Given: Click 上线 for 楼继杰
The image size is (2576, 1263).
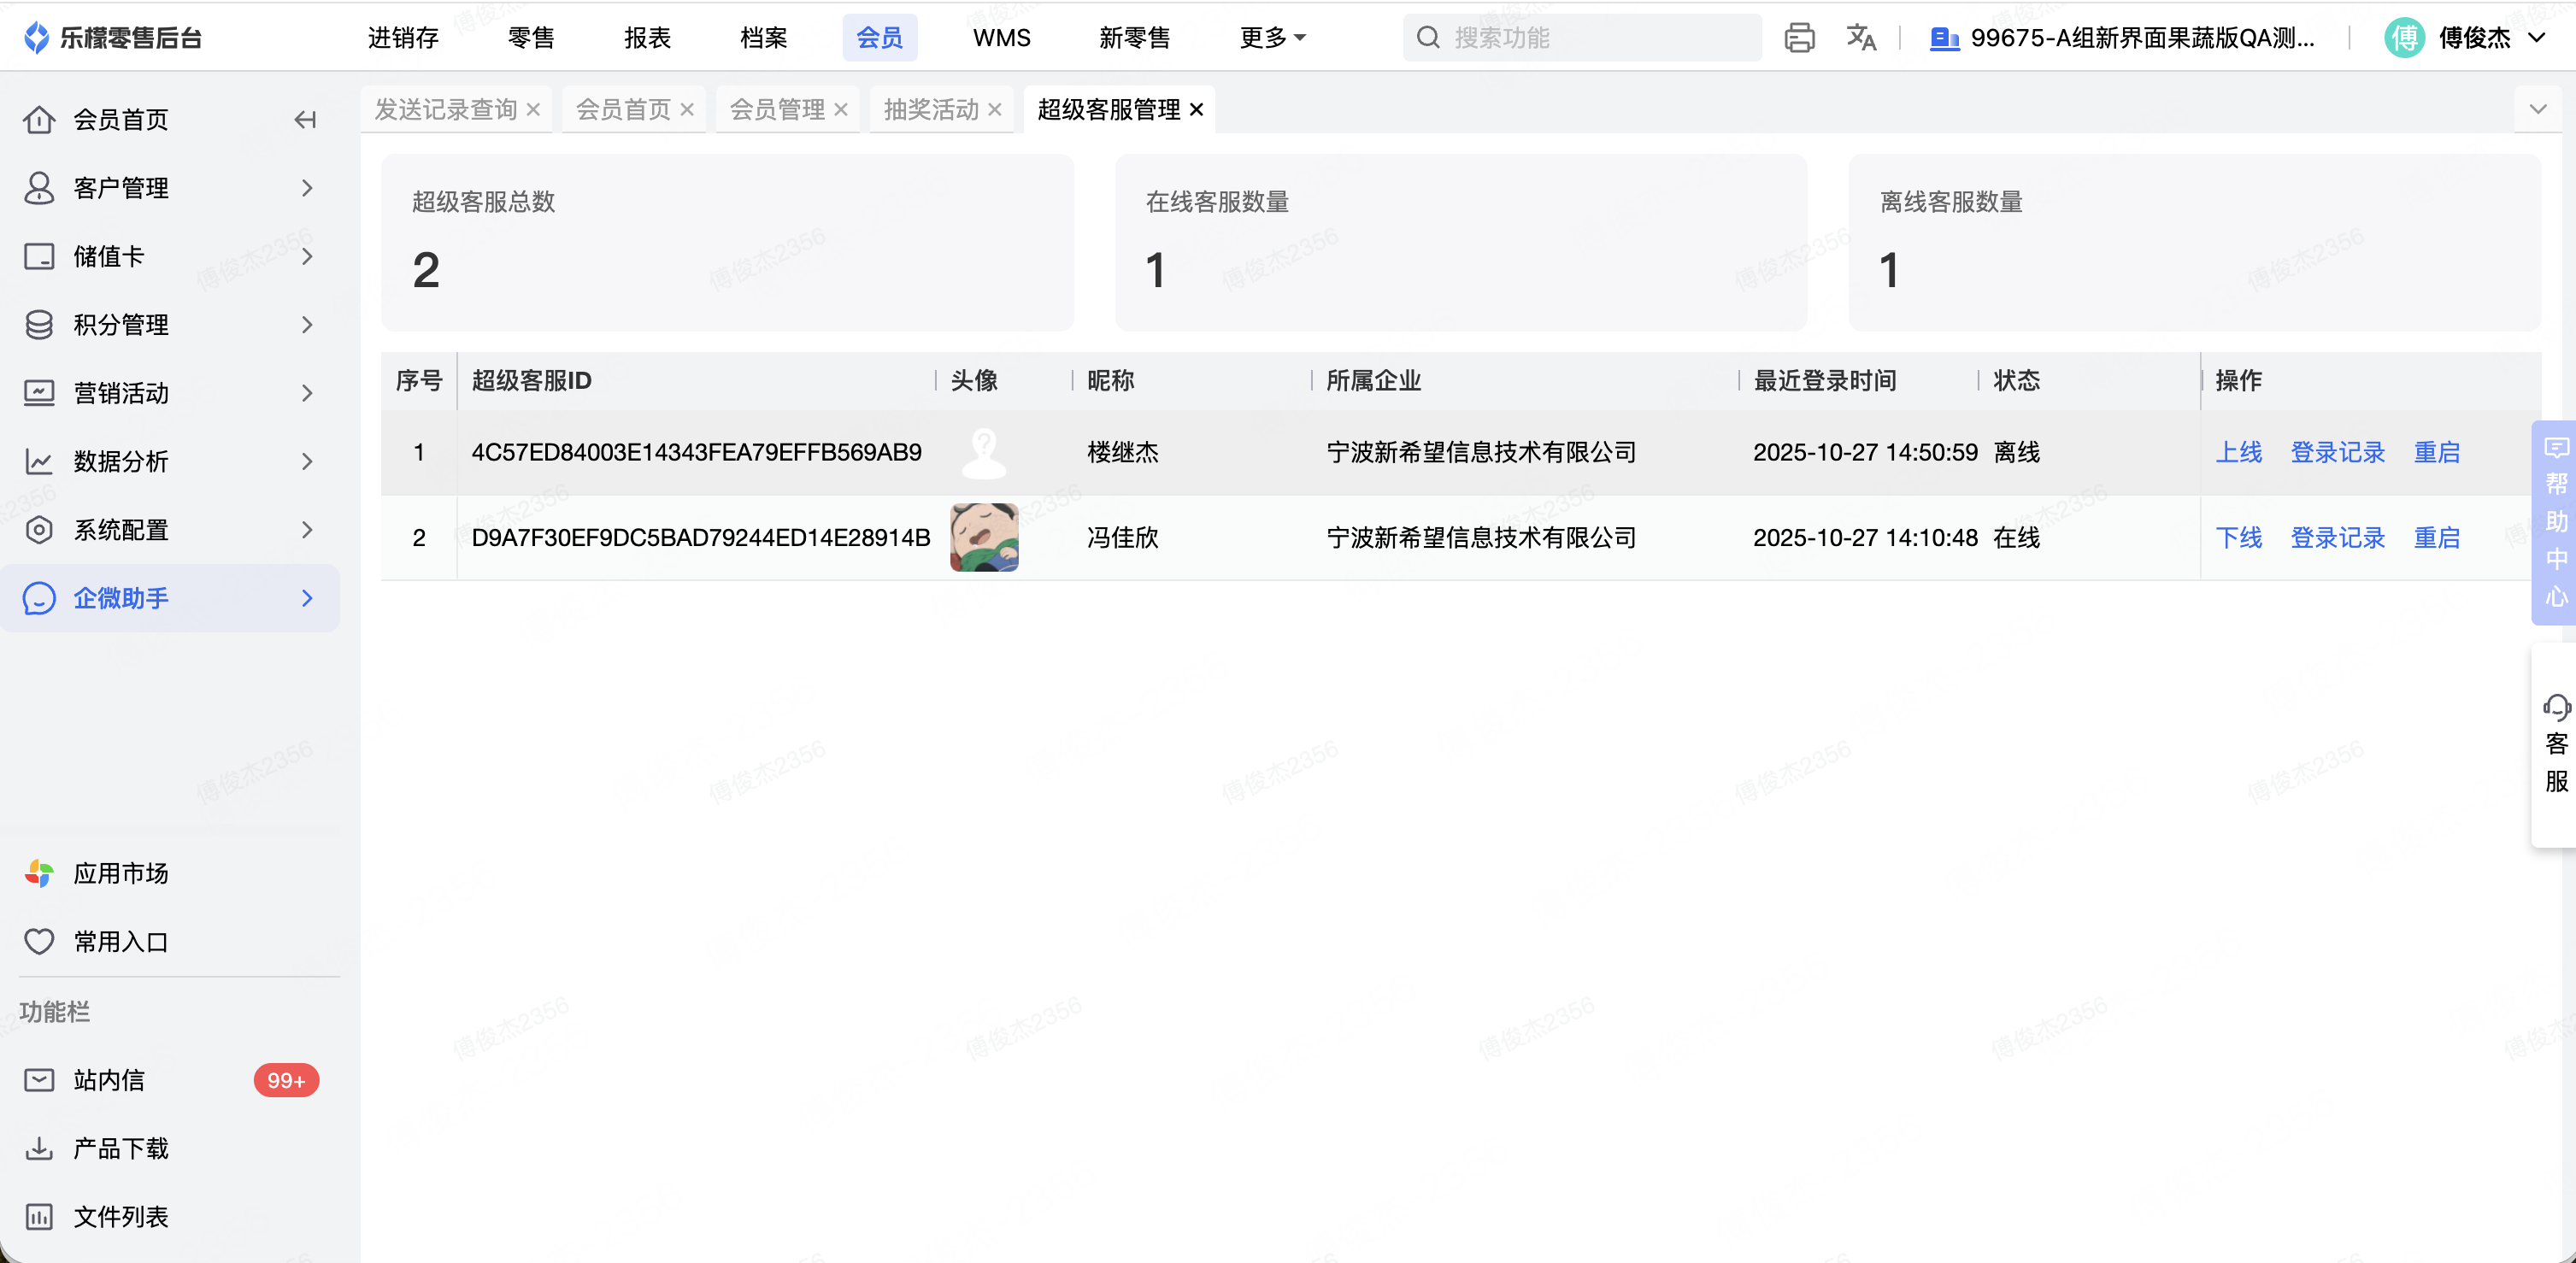Looking at the screenshot, I should [2238, 452].
